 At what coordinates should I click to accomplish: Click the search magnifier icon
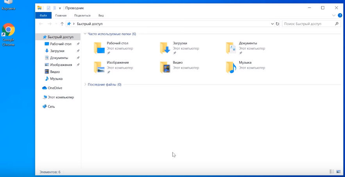[x=337, y=23]
